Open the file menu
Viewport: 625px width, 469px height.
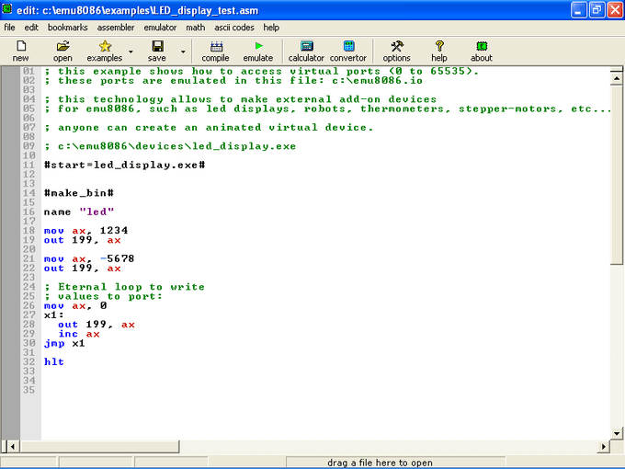[x=9, y=28]
